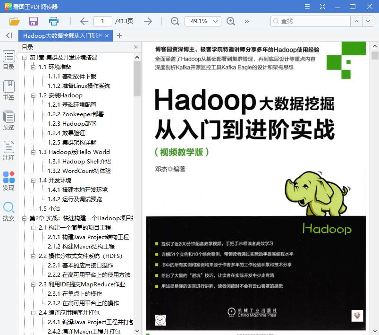Click outline panel scroll down arrow
379x335 pixels.
pos(137,331)
